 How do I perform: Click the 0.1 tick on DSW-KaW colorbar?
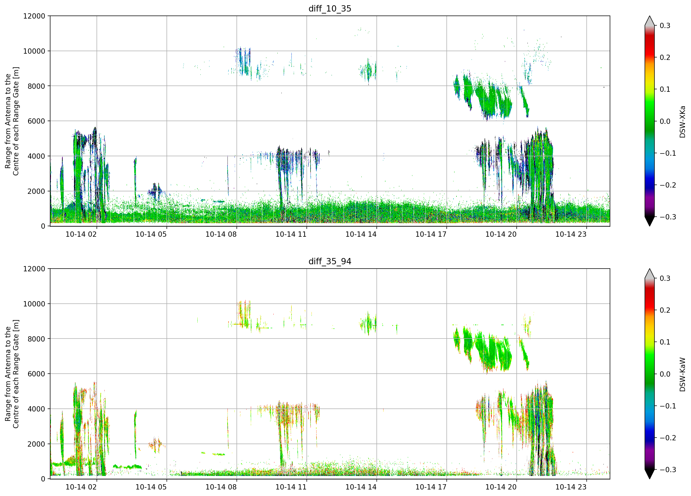[665, 342]
